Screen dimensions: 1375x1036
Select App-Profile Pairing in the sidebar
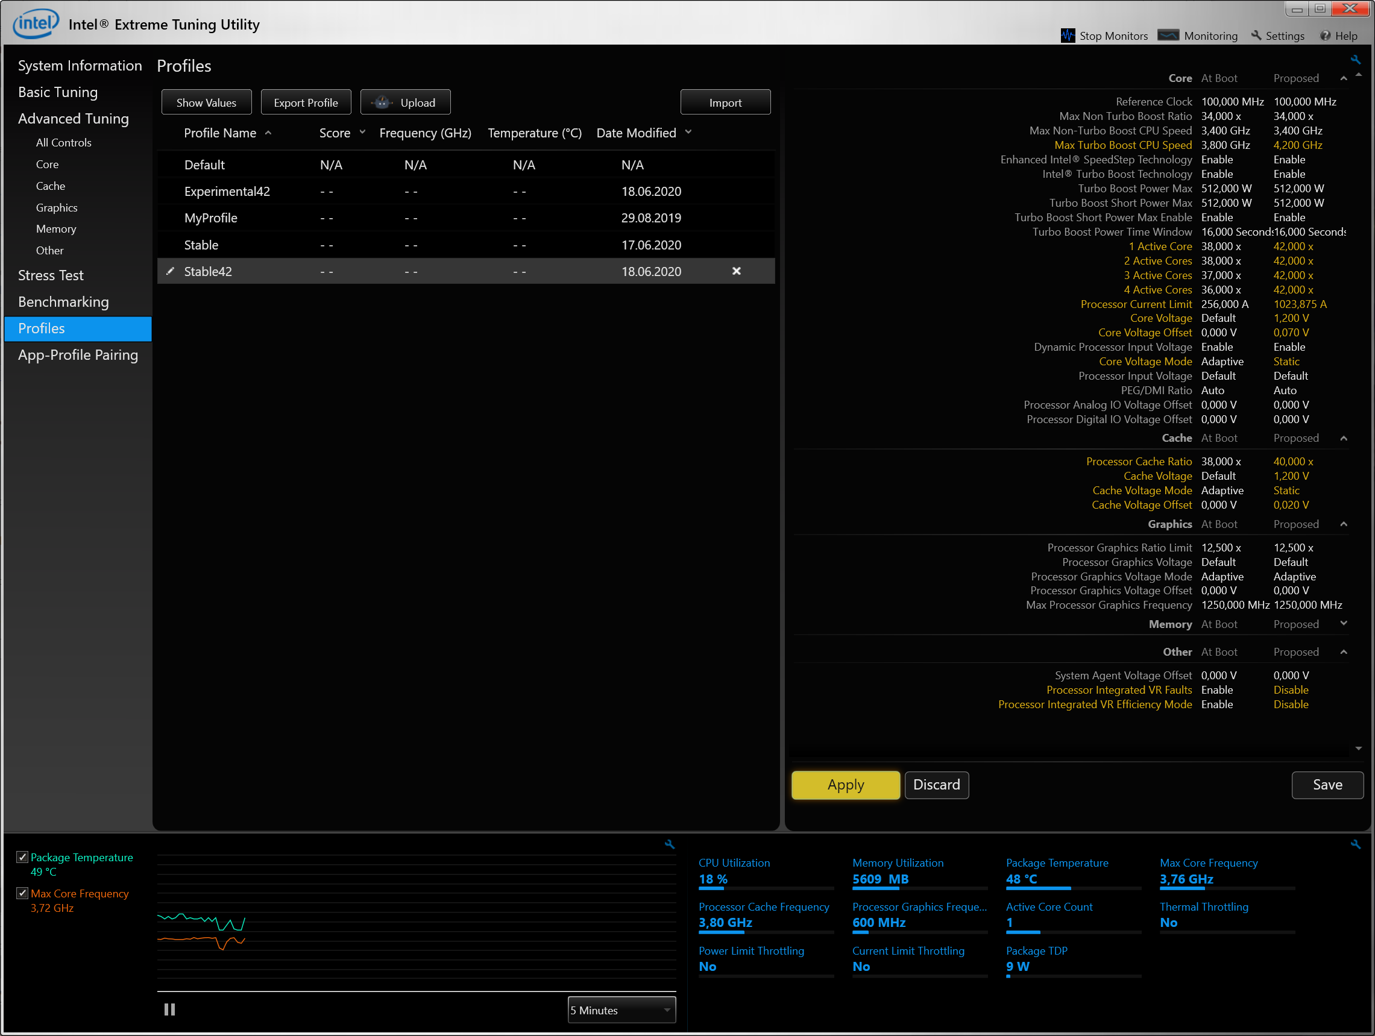(x=78, y=355)
